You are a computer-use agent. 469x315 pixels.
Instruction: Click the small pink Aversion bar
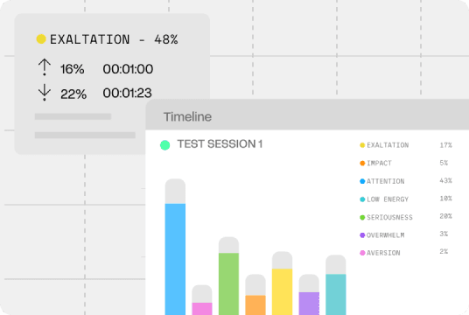202,309
